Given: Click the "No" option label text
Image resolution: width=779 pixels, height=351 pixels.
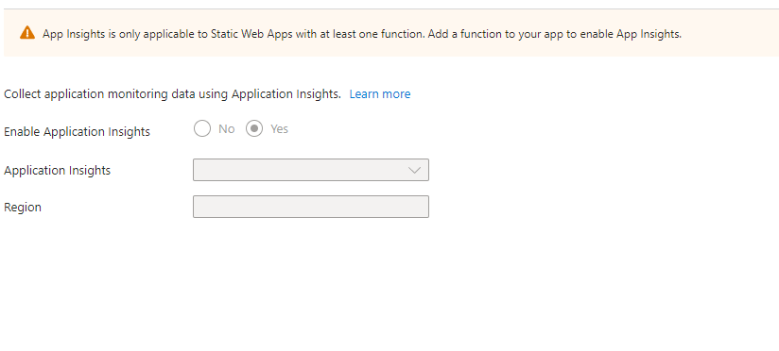Looking at the screenshot, I should tap(227, 129).
